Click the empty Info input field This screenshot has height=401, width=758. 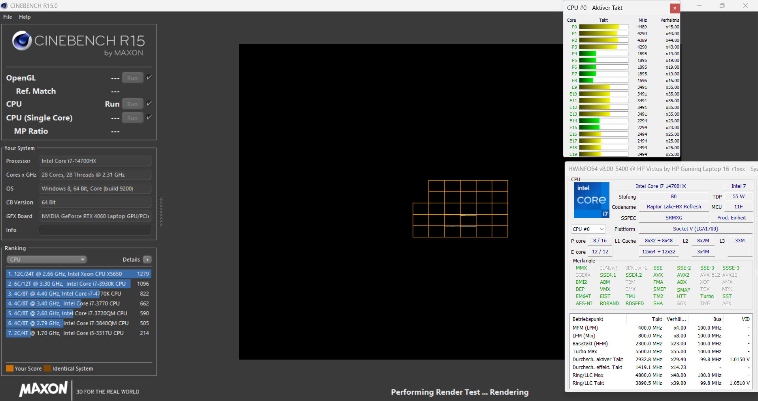click(95, 230)
